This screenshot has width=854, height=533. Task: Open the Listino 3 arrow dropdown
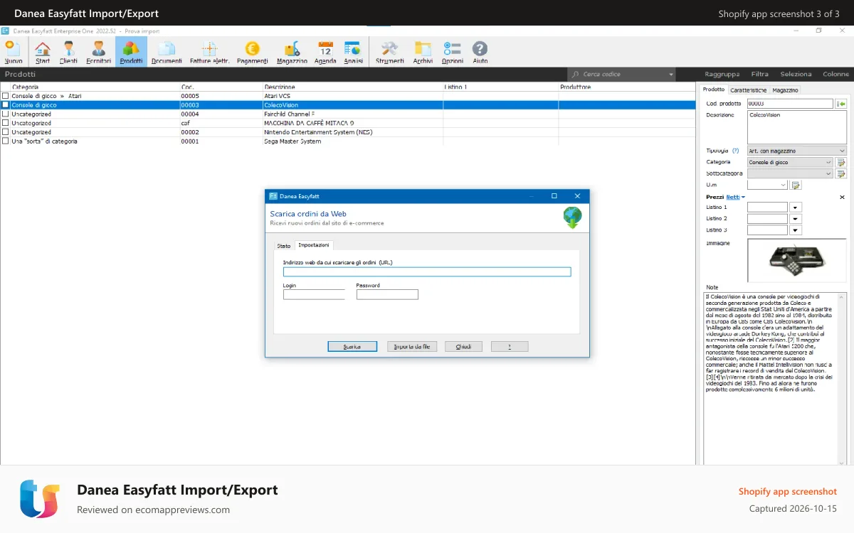[796, 230]
